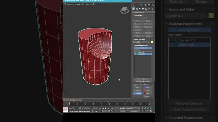Viewport: 218px width, 122px height.
Task: Choose the Insert operation
Action: tap(148, 94)
